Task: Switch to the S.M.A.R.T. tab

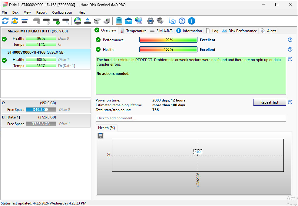Action: pyautogui.click(x=161, y=31)
